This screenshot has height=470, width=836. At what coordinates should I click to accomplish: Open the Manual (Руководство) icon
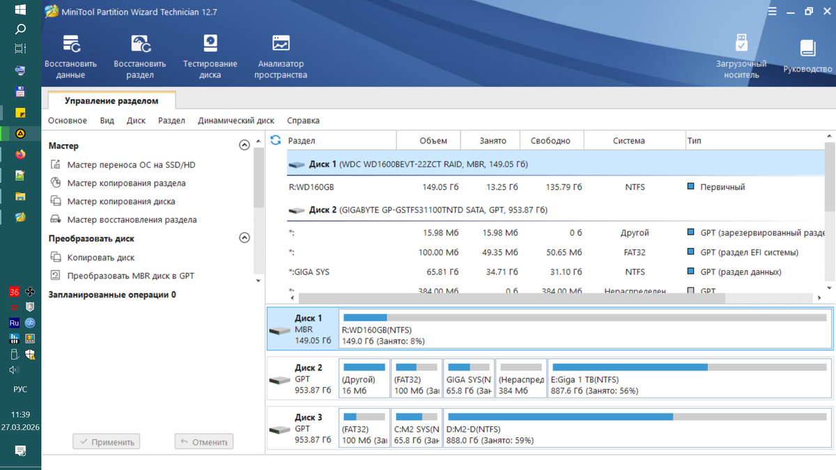click(x=807, y=47)
